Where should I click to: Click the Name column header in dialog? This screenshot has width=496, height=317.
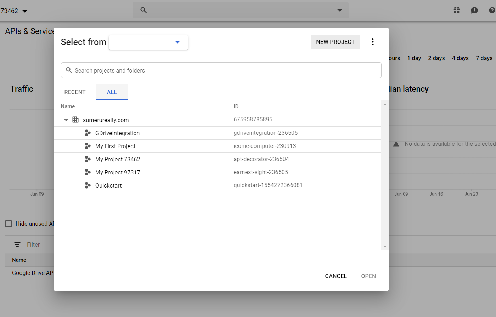pos(68,106)
